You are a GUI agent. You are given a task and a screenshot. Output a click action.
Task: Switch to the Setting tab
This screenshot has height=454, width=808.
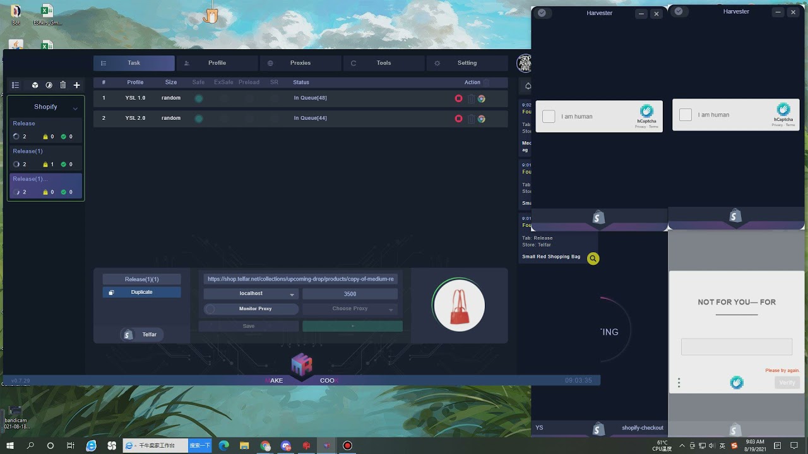pyautogui.click(x=467, y=63)
